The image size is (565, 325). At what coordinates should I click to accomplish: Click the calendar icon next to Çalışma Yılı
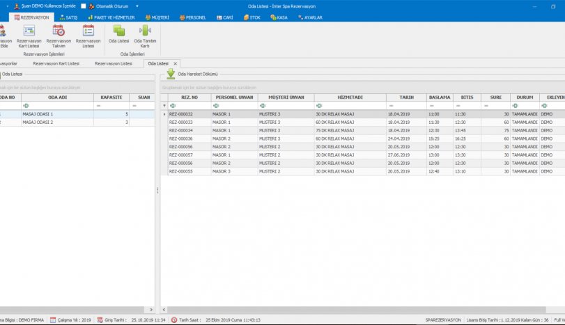pos(53,319)
